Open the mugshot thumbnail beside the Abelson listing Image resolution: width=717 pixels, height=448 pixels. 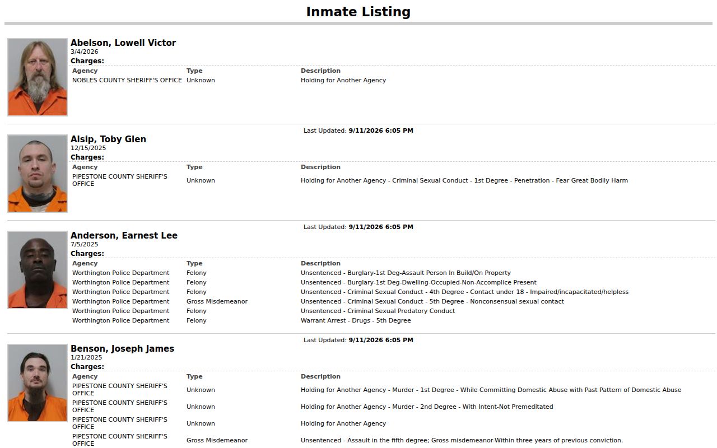point(38,77)
